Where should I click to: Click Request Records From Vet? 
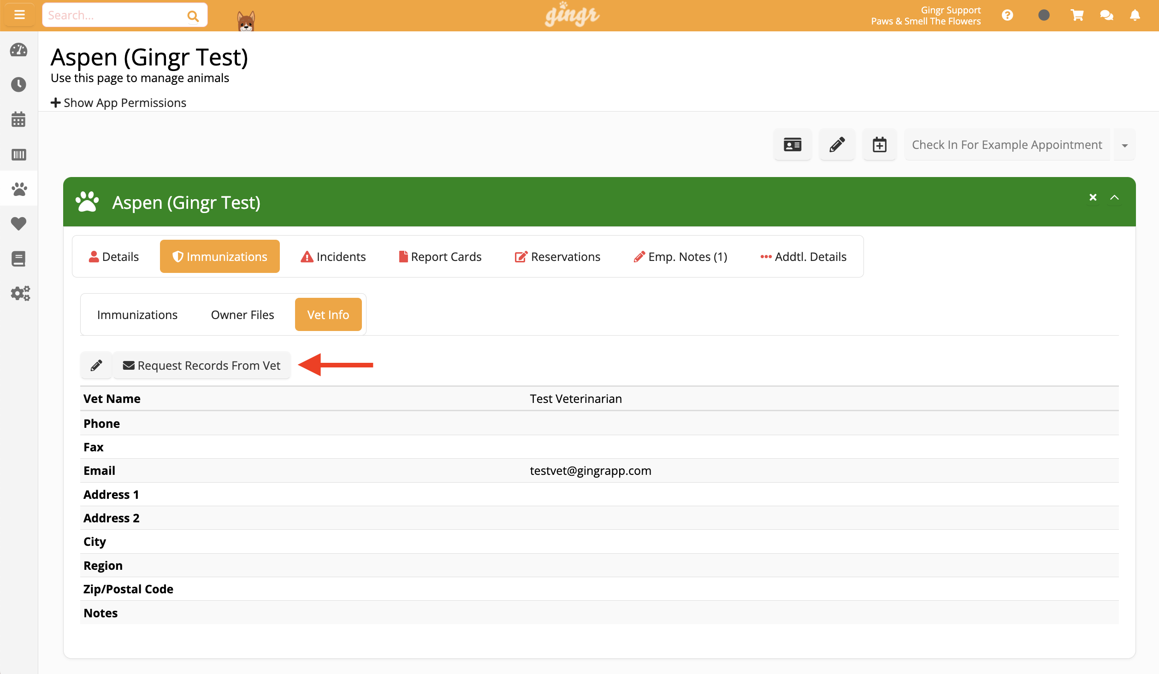click(201, 366)
